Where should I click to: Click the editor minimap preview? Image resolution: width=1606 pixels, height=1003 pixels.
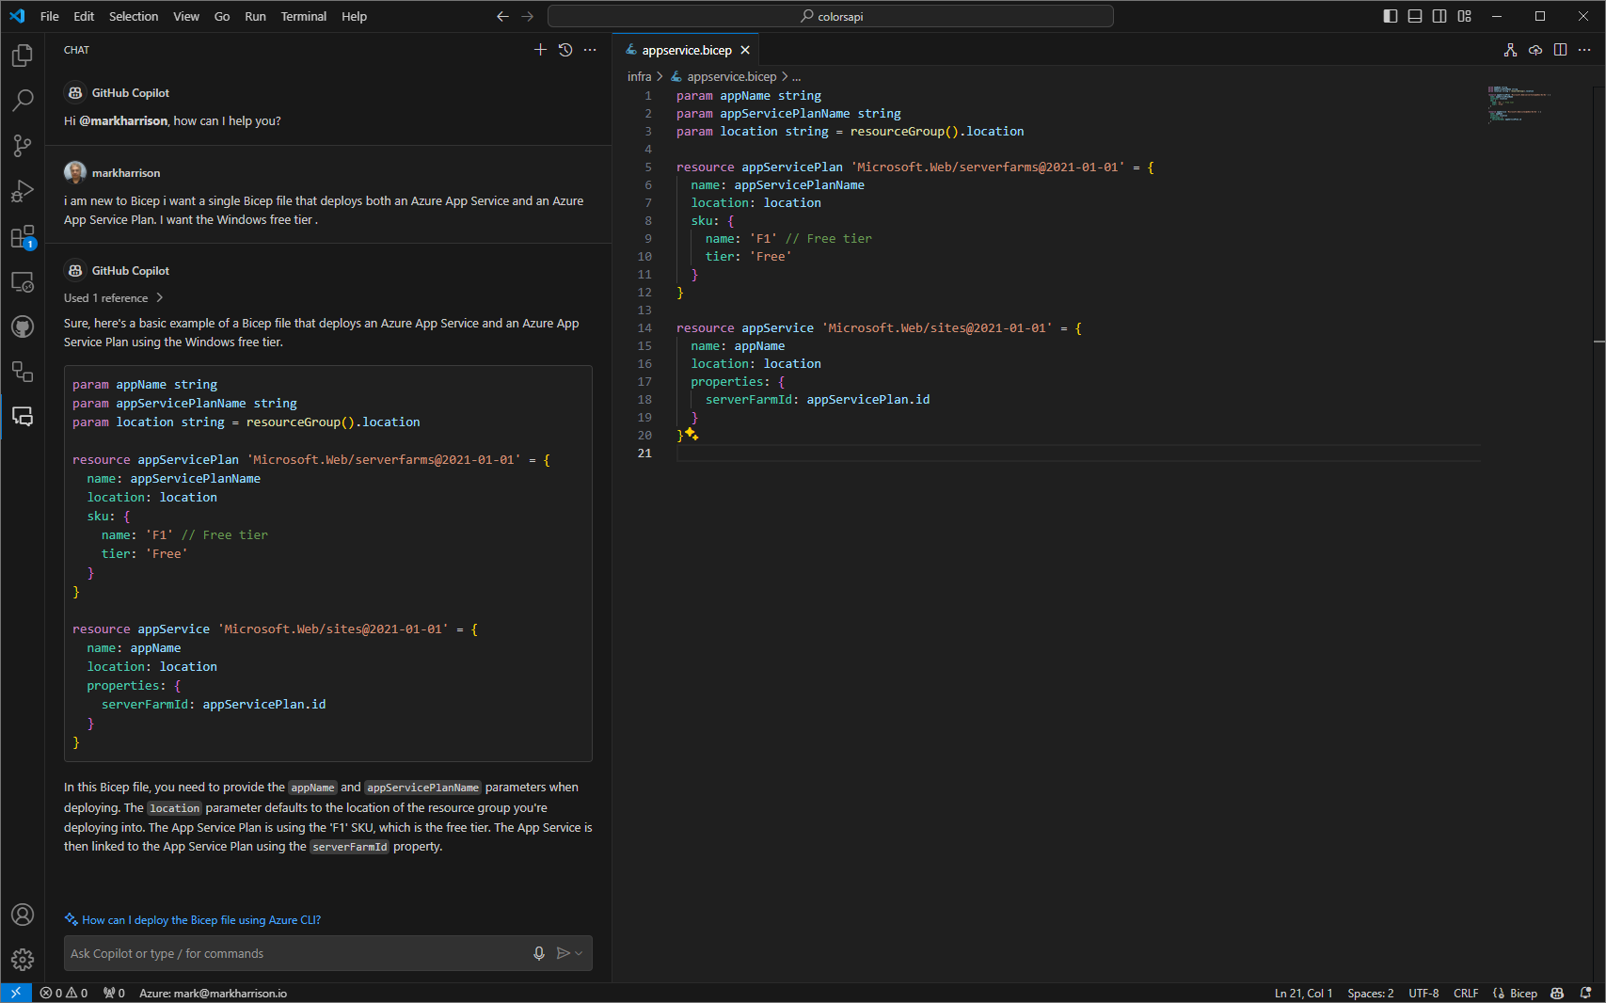[x=1517, y=103]
